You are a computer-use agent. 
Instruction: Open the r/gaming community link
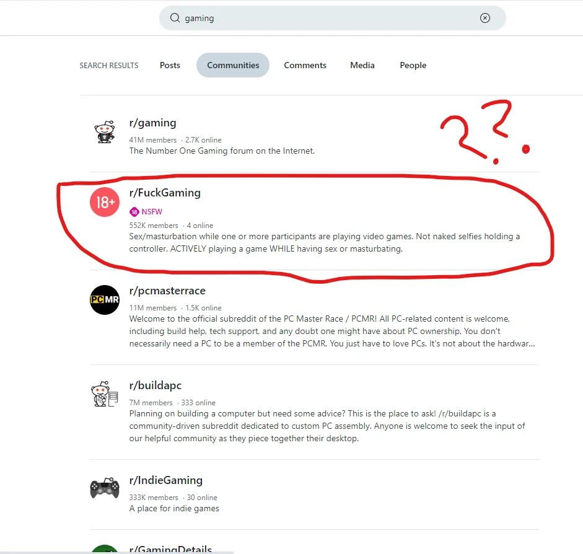pos(152,123)
